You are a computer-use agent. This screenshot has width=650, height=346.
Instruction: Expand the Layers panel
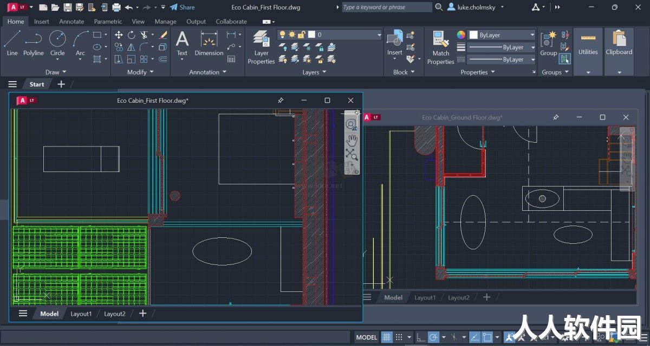(x=314, y=72)
